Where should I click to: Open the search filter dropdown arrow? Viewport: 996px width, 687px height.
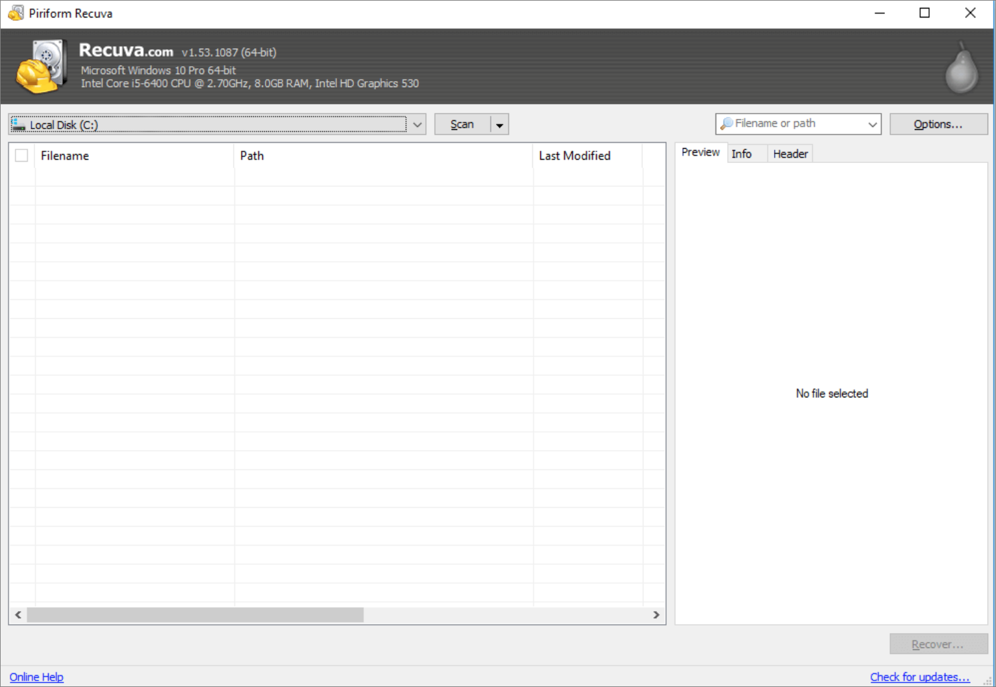point(873,123)
